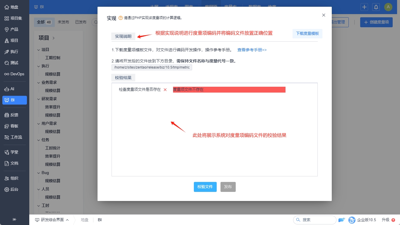
Task: Select the highlighted BI sidebar item
Action: coord(15,100)
